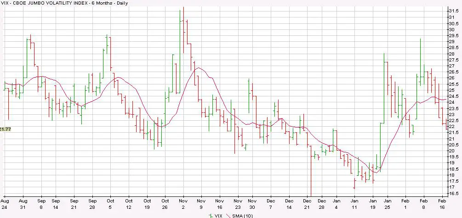This screenshot has width=462, height=218.
Task: Click the SMA (10) legend text
Action: pyautogui.click(x=242, y=215)
